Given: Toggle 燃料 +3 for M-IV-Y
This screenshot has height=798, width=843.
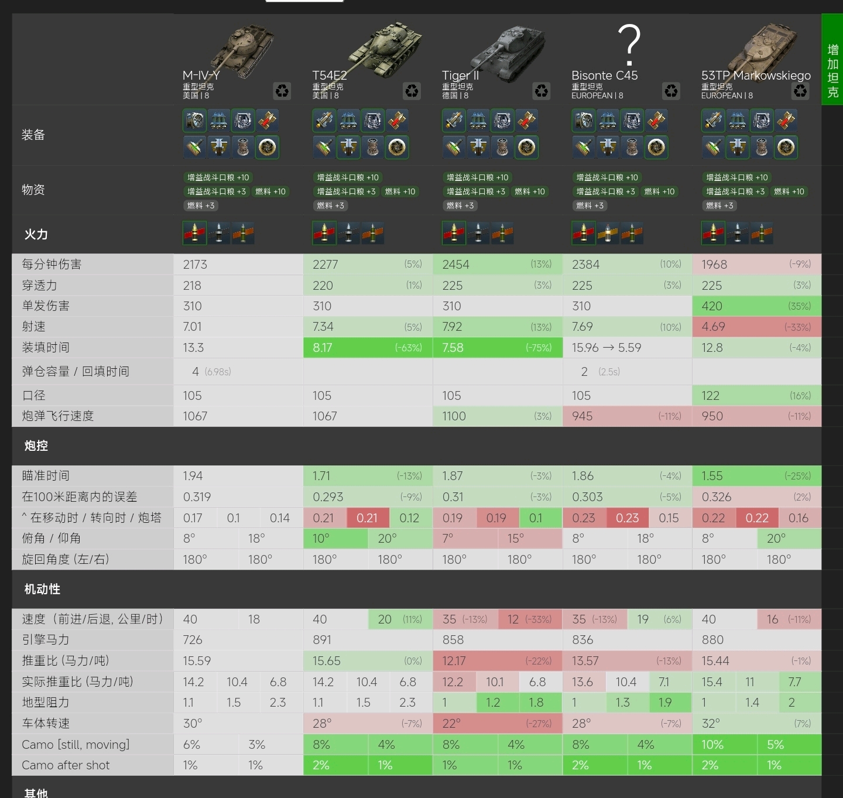Looking at the screenshot, I should pos(201,206).
